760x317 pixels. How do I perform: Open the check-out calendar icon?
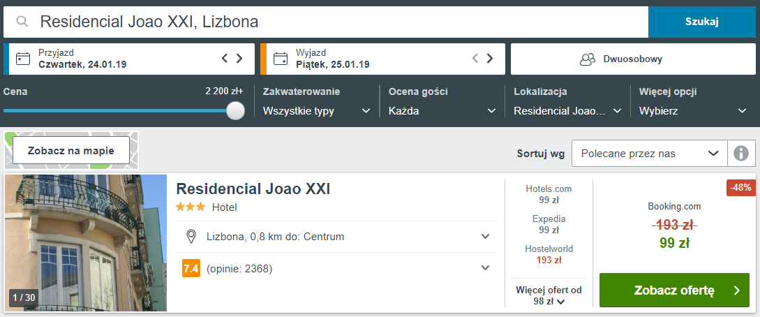[x=281, y=59]
